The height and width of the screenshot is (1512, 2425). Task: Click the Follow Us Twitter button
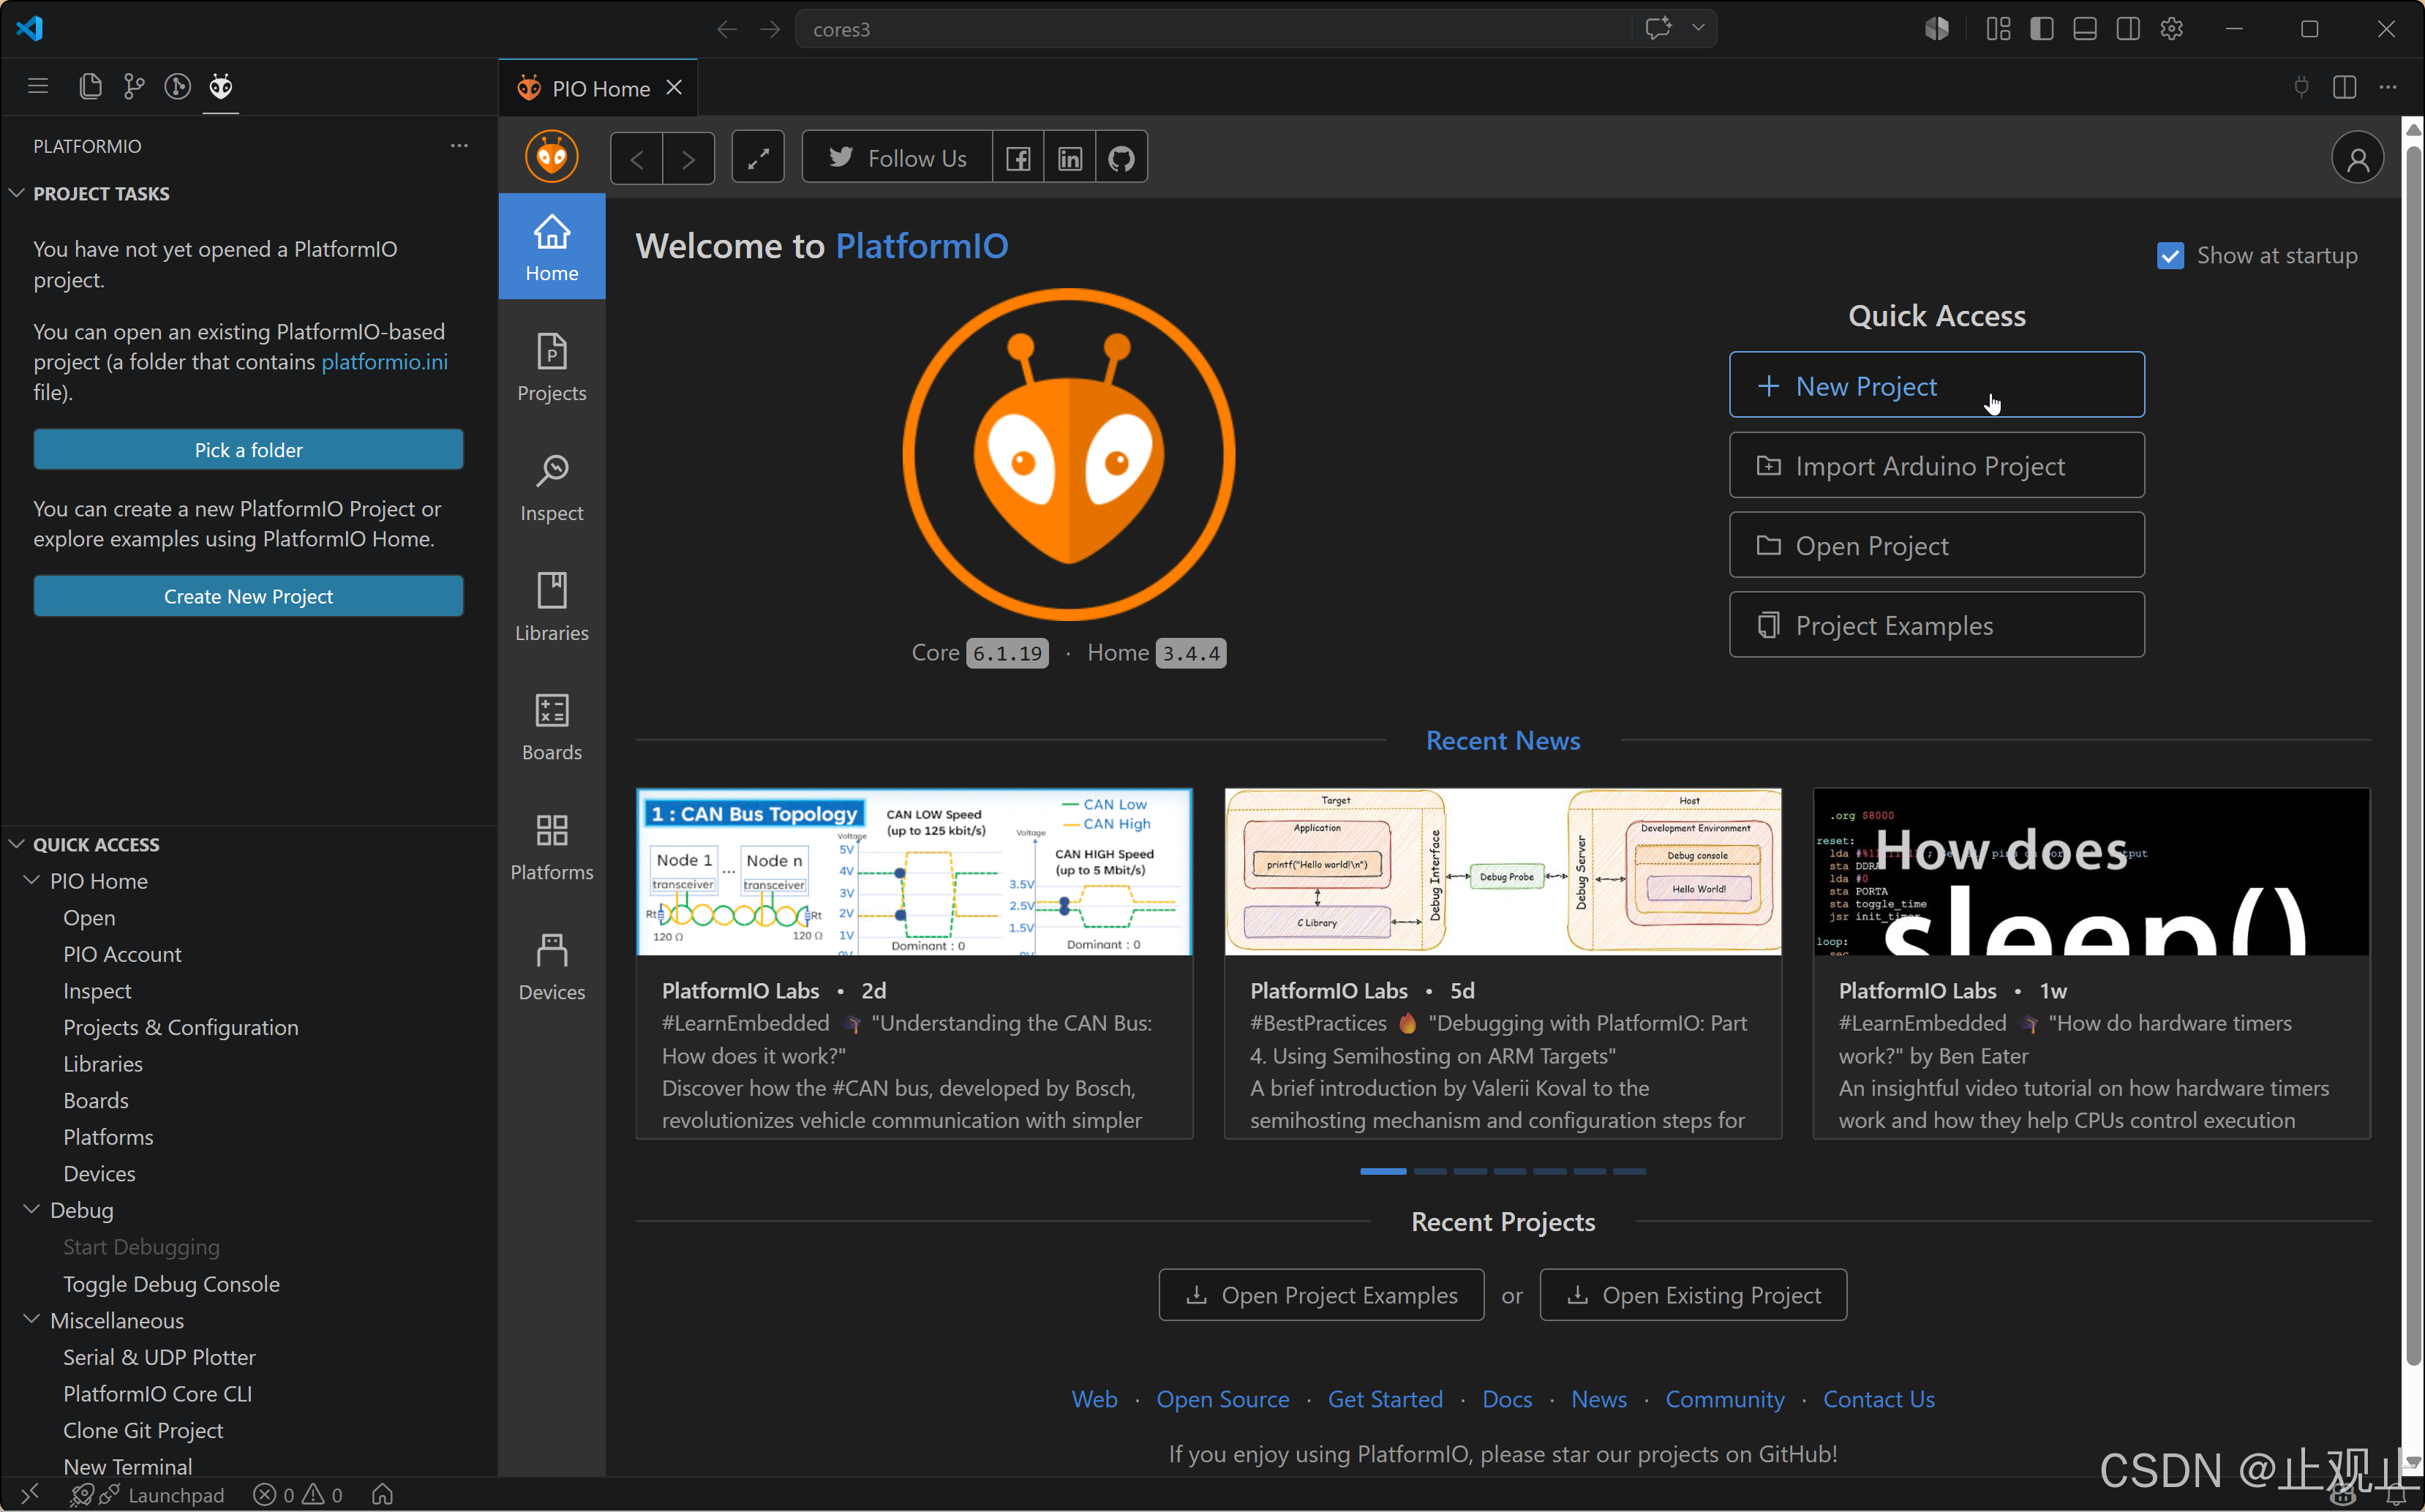pyautogui.click(x=897, y=158)
